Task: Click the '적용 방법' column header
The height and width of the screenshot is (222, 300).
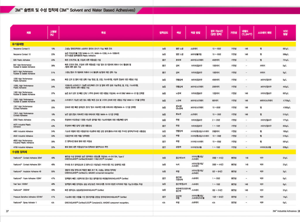Action: tap(195, 33)
